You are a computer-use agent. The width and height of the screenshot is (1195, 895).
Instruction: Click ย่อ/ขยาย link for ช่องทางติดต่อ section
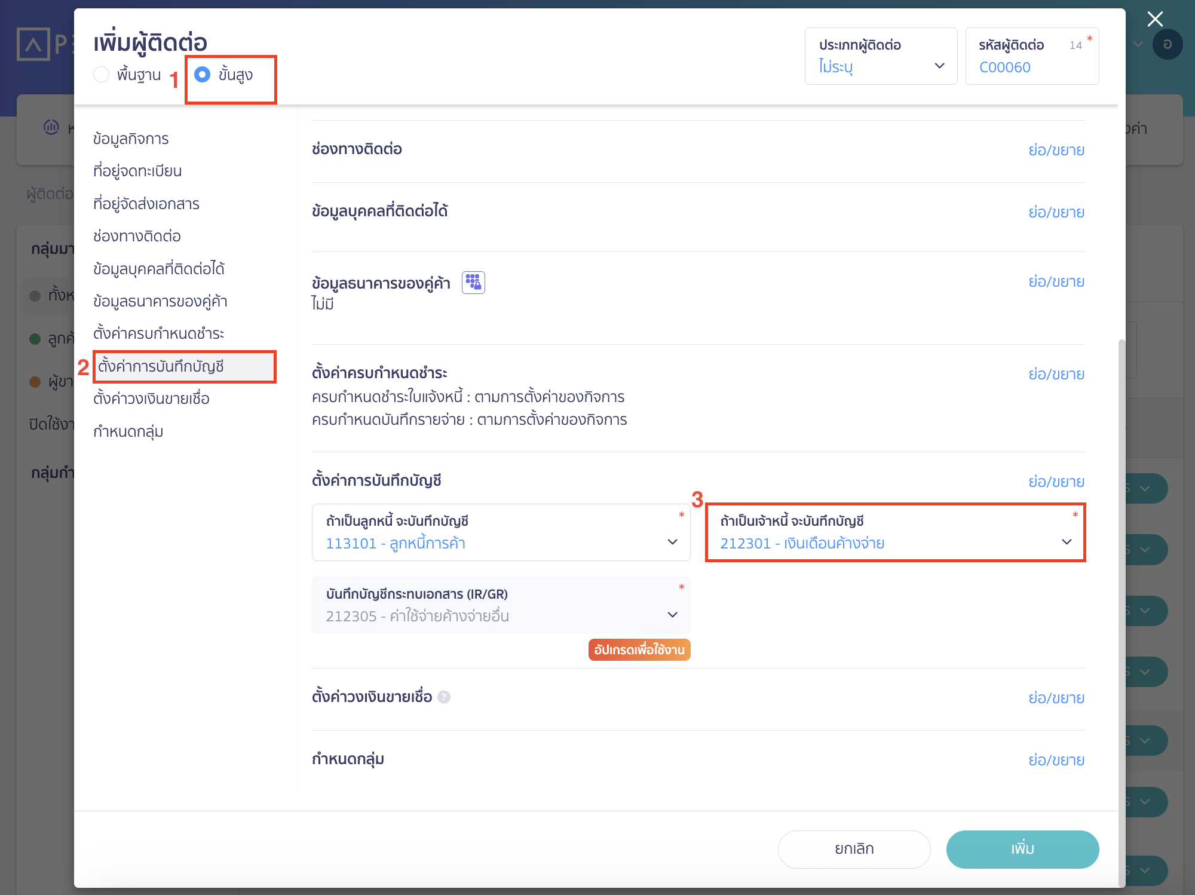(1056, 150)
